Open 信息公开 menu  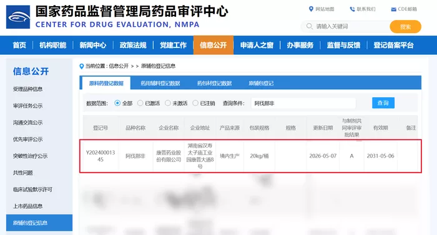click(214, 45)
